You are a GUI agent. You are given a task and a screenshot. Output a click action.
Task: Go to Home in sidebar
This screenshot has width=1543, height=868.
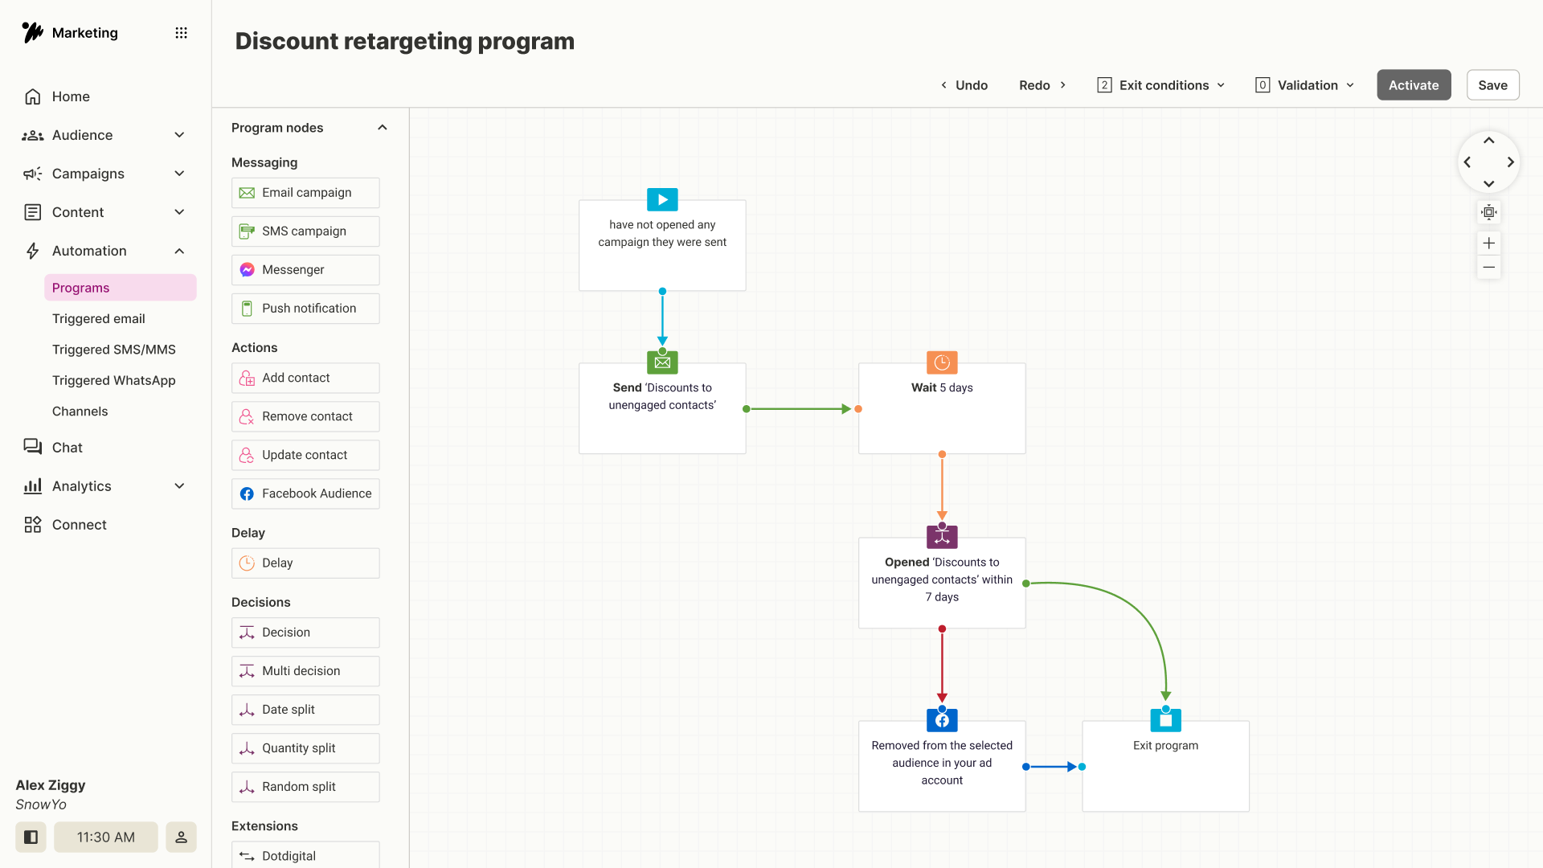point(71,96)
